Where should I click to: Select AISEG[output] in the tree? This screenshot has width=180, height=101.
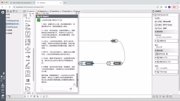(12, 27)
